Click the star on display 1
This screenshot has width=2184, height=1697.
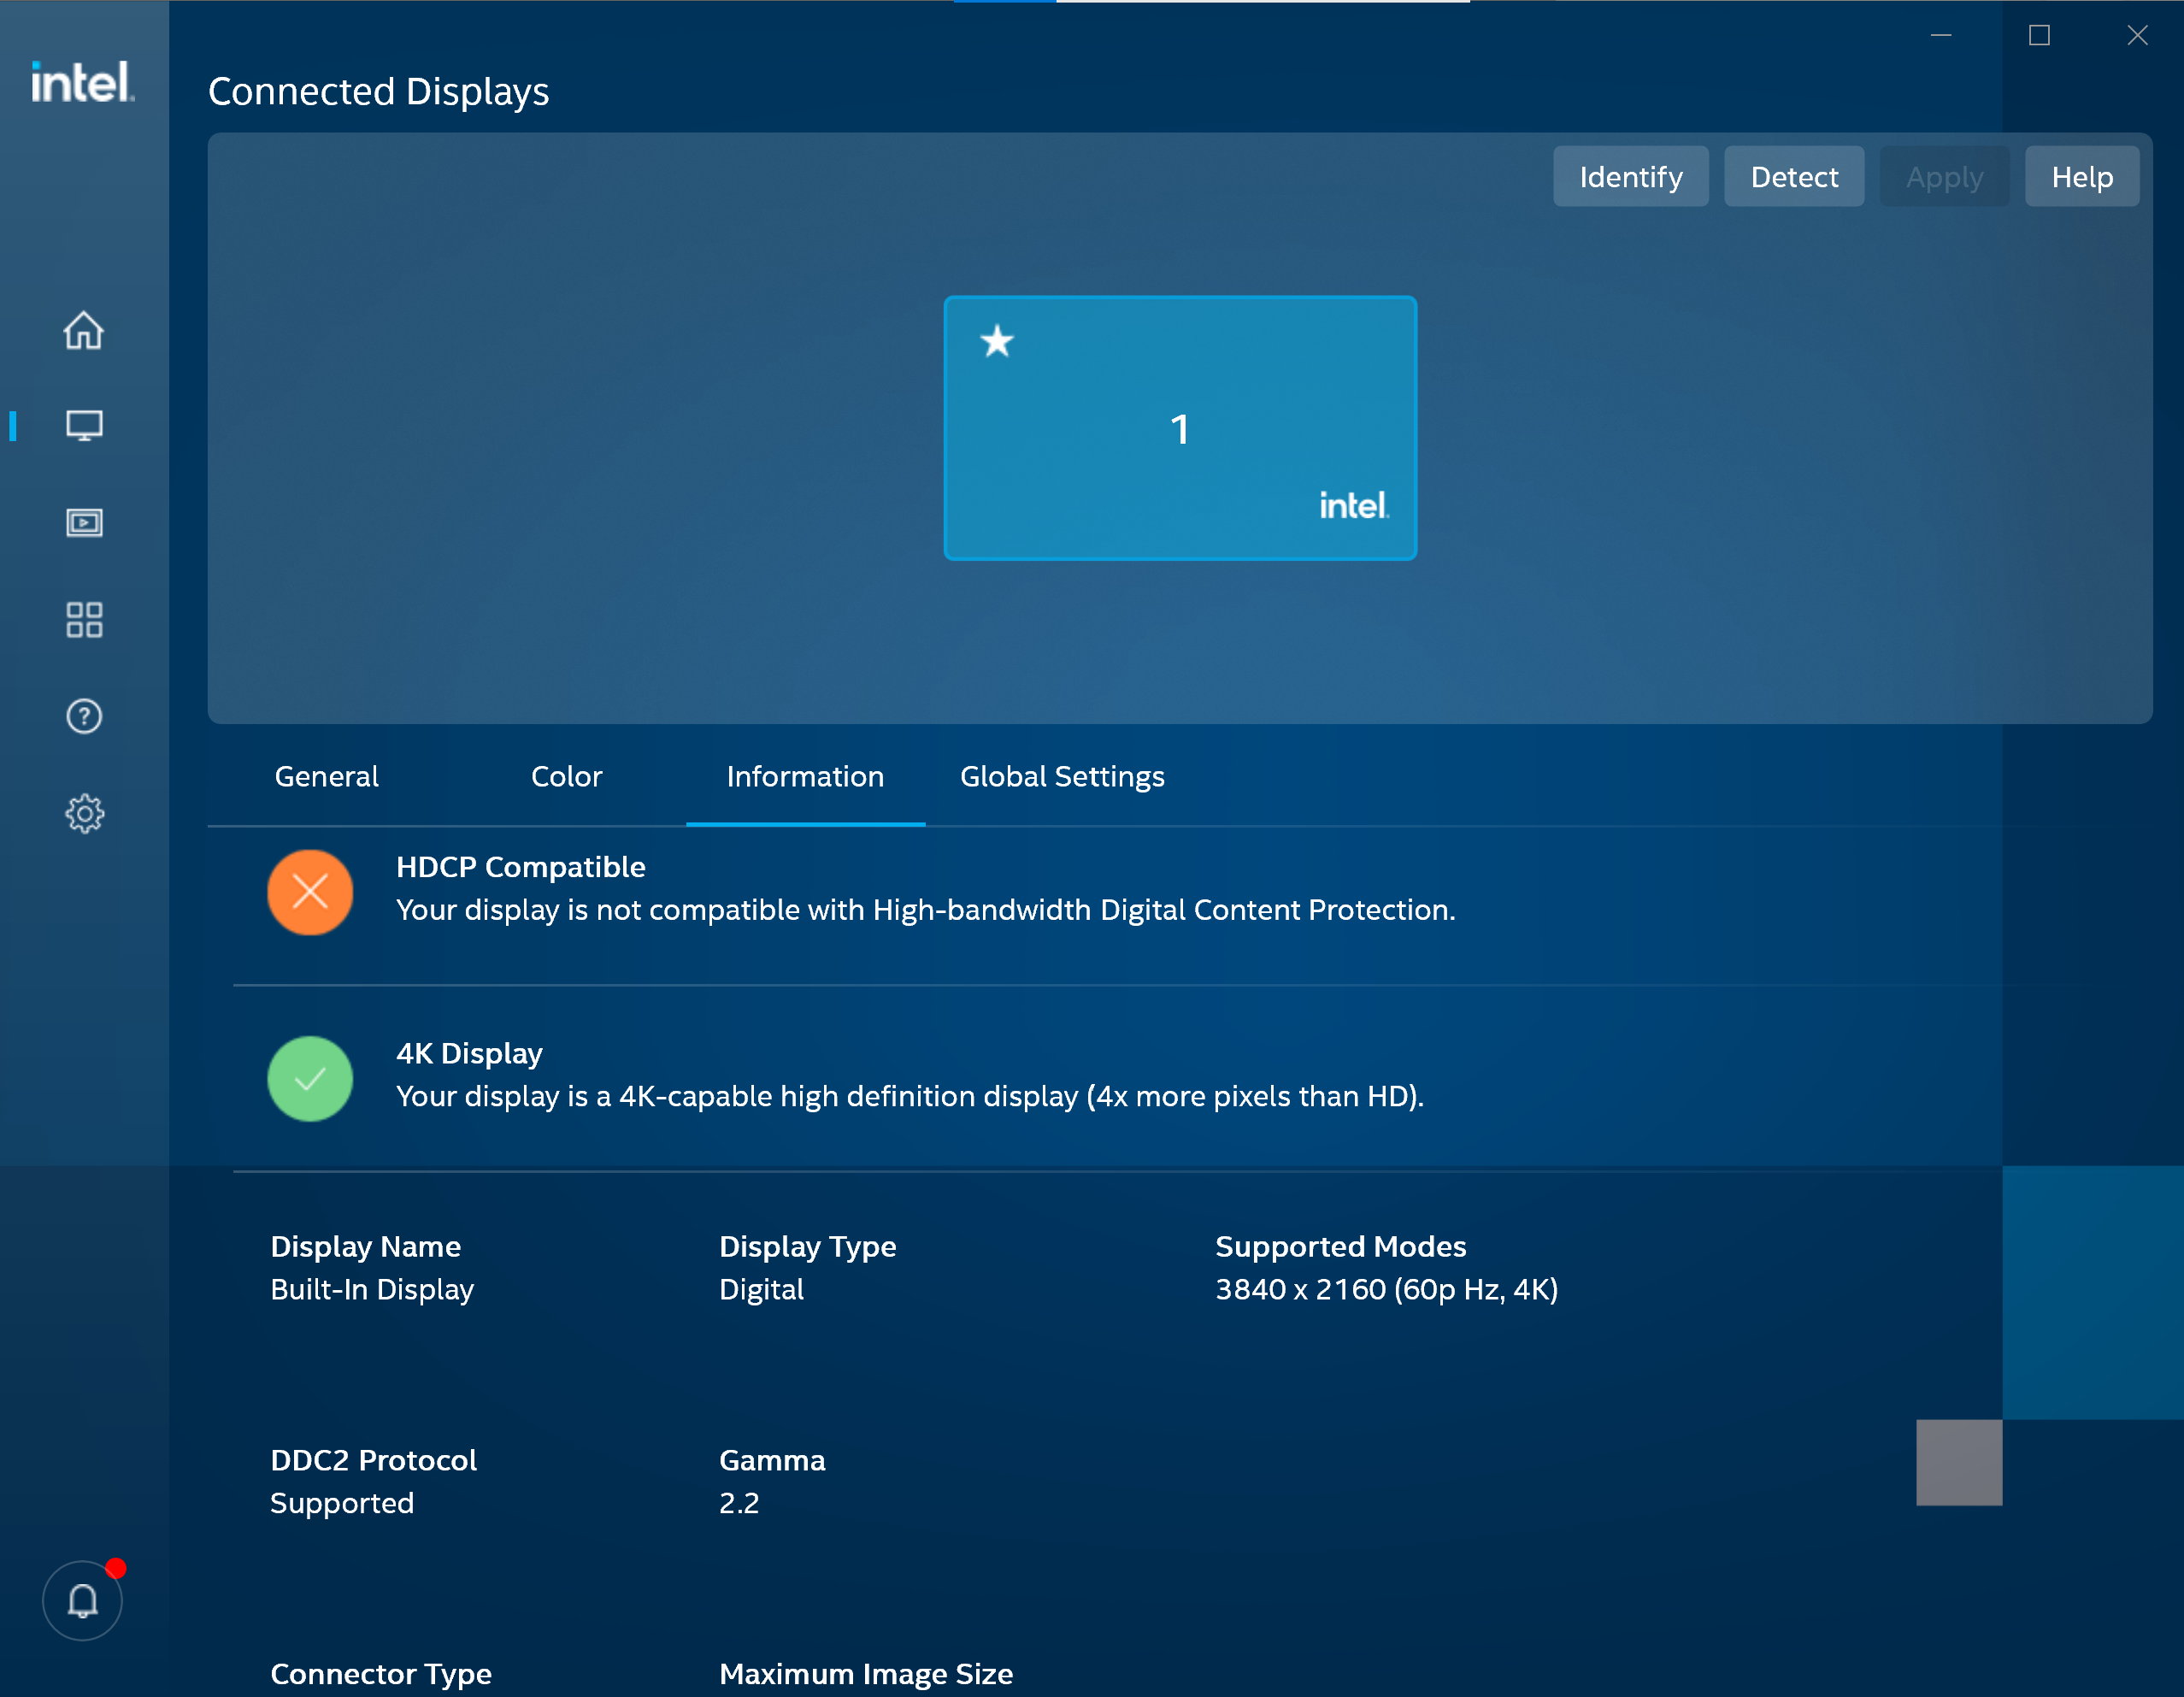coord(996,343)
